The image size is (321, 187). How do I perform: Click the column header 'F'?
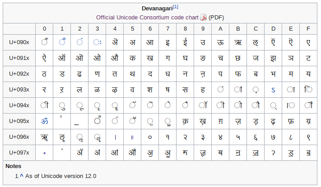click(x=308, y=29)
